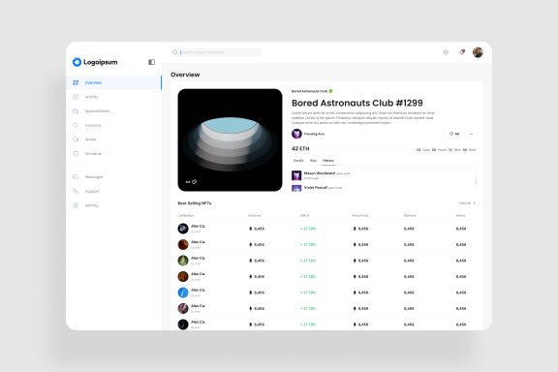Open the Schedule menu item

click(x=114, y=154)
